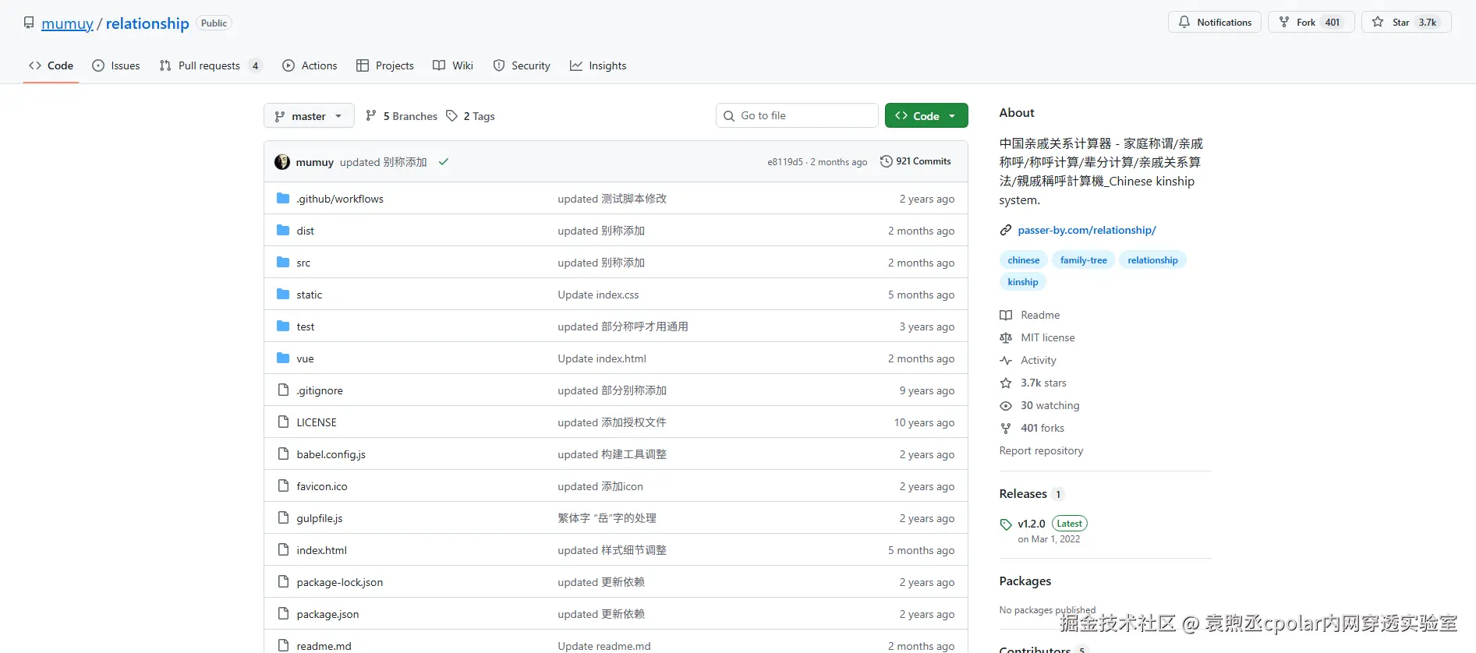Click the babel.config.js file icon

(x=283, y=454)
